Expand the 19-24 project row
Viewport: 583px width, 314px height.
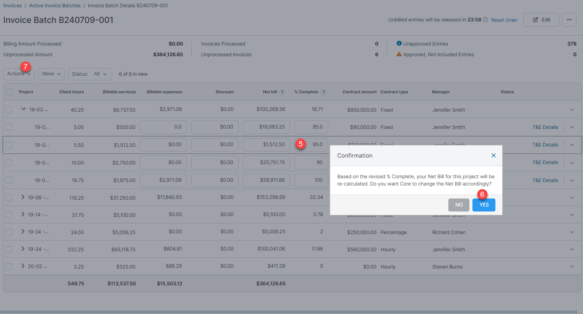coord(23,231)
